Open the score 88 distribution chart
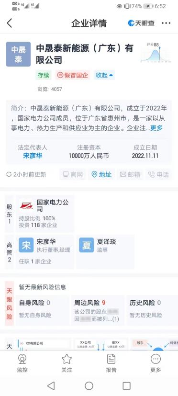 tap(156, 53)
